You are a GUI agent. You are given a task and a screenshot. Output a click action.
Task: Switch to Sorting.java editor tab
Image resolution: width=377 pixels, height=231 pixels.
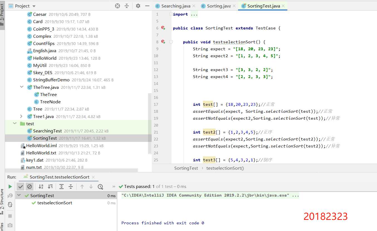pyautogui.click(x=219, y=6)
